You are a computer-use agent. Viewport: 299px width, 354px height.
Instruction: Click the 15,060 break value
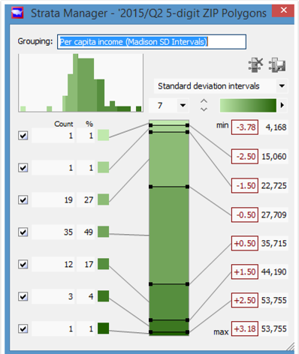coord(274,157)
